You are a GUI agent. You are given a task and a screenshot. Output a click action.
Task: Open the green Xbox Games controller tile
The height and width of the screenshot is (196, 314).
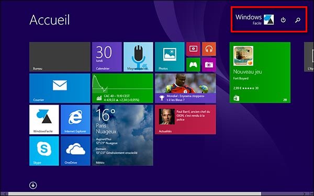(x=193, y=65)
